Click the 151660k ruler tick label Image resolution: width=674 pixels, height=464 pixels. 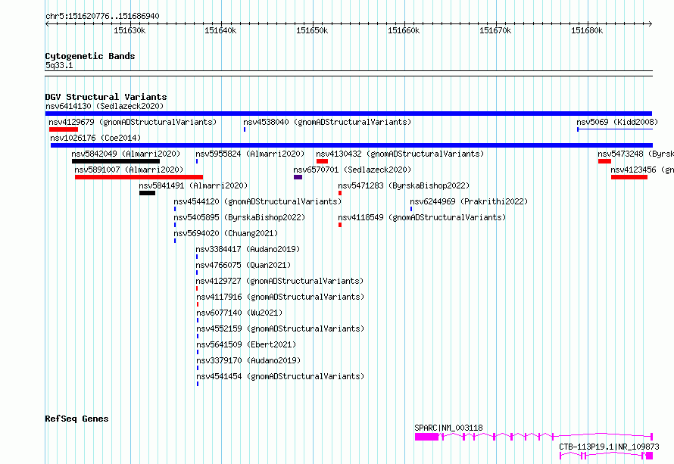pyautogui.click(x=404, y=30)
